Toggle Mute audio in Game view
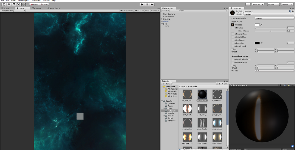 point(139,11)
